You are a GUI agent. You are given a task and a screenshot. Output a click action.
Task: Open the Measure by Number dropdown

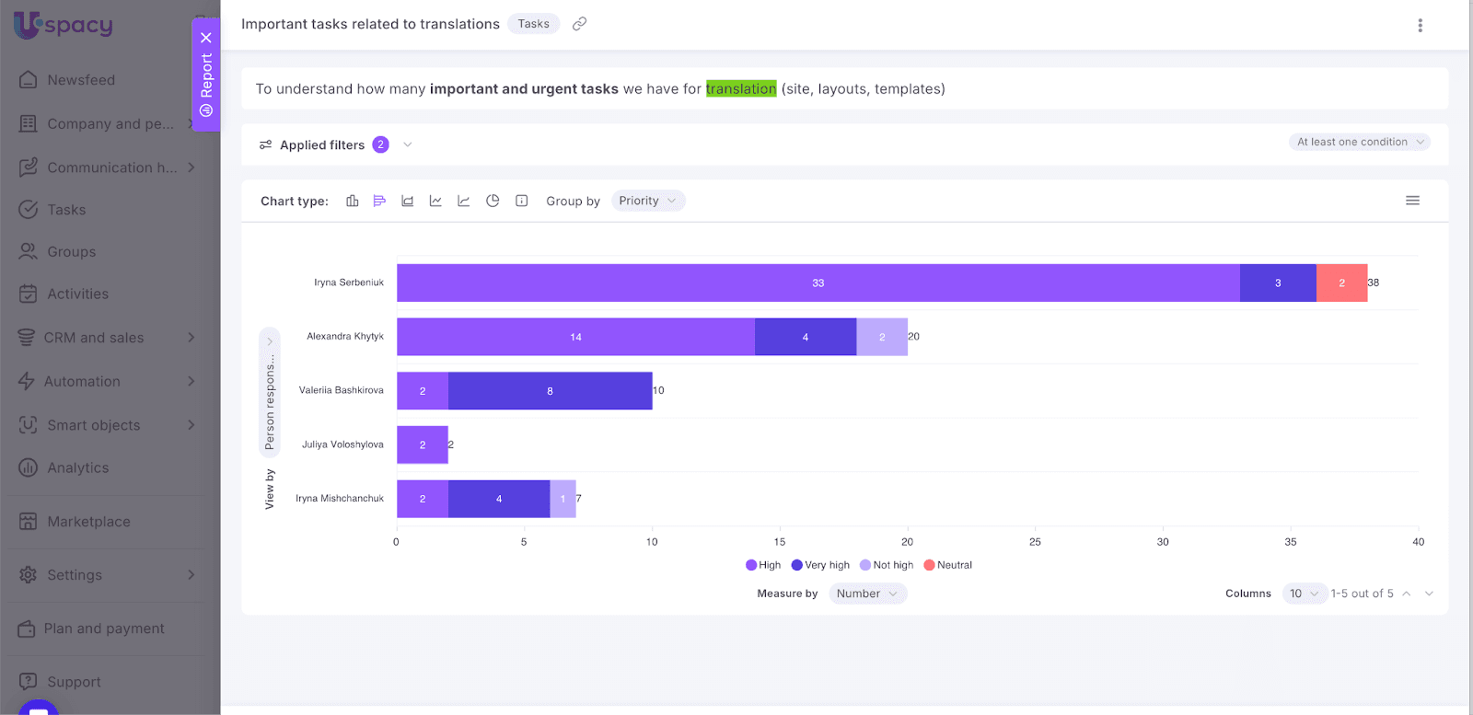click(x=866, y=594)
